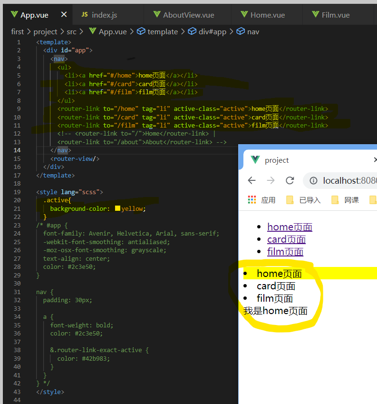Viewport: 377px width, 404px height.
Task: Click the cube icon before breadcrumb 'nav'
Action: [x=241, y=31]
